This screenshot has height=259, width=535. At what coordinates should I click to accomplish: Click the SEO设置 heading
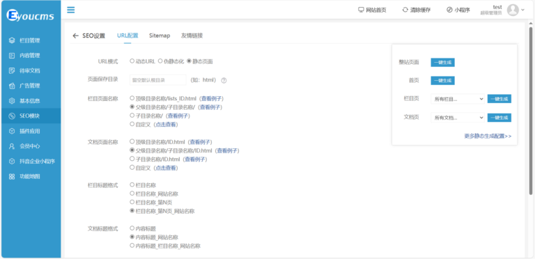[94, 36]
